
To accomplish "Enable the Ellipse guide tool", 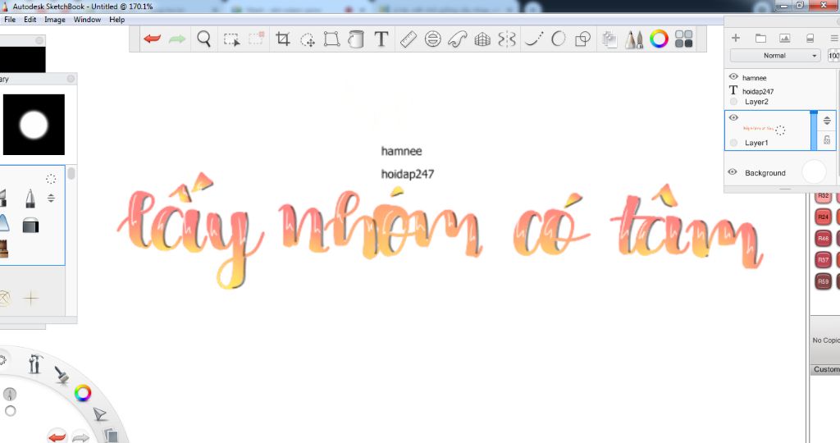I will pos(433,39).
